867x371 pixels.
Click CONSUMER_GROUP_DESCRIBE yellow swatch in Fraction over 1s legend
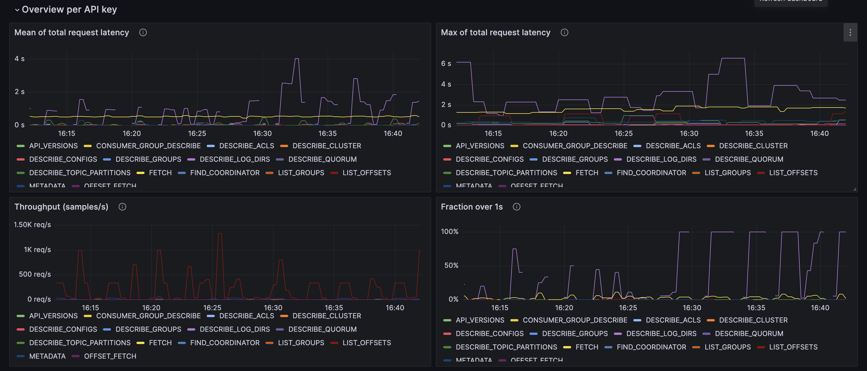click(514, 321)
